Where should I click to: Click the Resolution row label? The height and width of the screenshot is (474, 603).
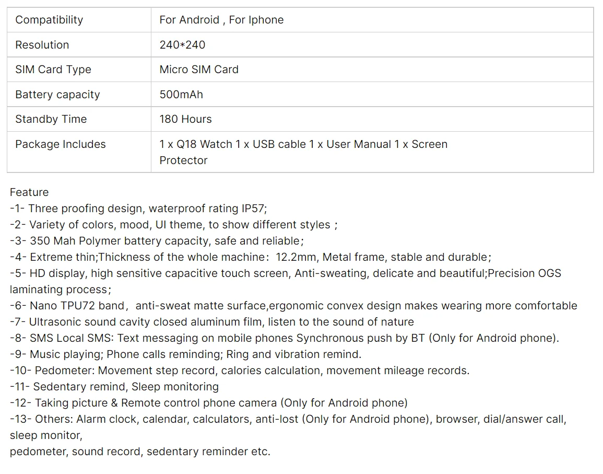[x=42, y=45]
